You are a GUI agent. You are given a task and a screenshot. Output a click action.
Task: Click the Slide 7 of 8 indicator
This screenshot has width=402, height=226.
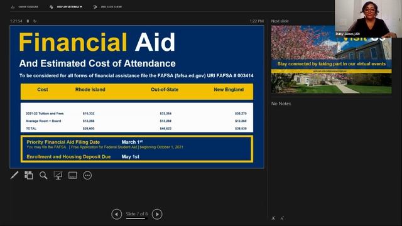[137, 213]
